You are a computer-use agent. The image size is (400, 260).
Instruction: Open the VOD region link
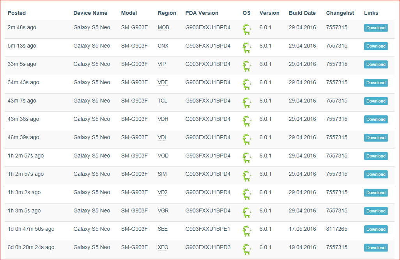click(x=163, y=156)
